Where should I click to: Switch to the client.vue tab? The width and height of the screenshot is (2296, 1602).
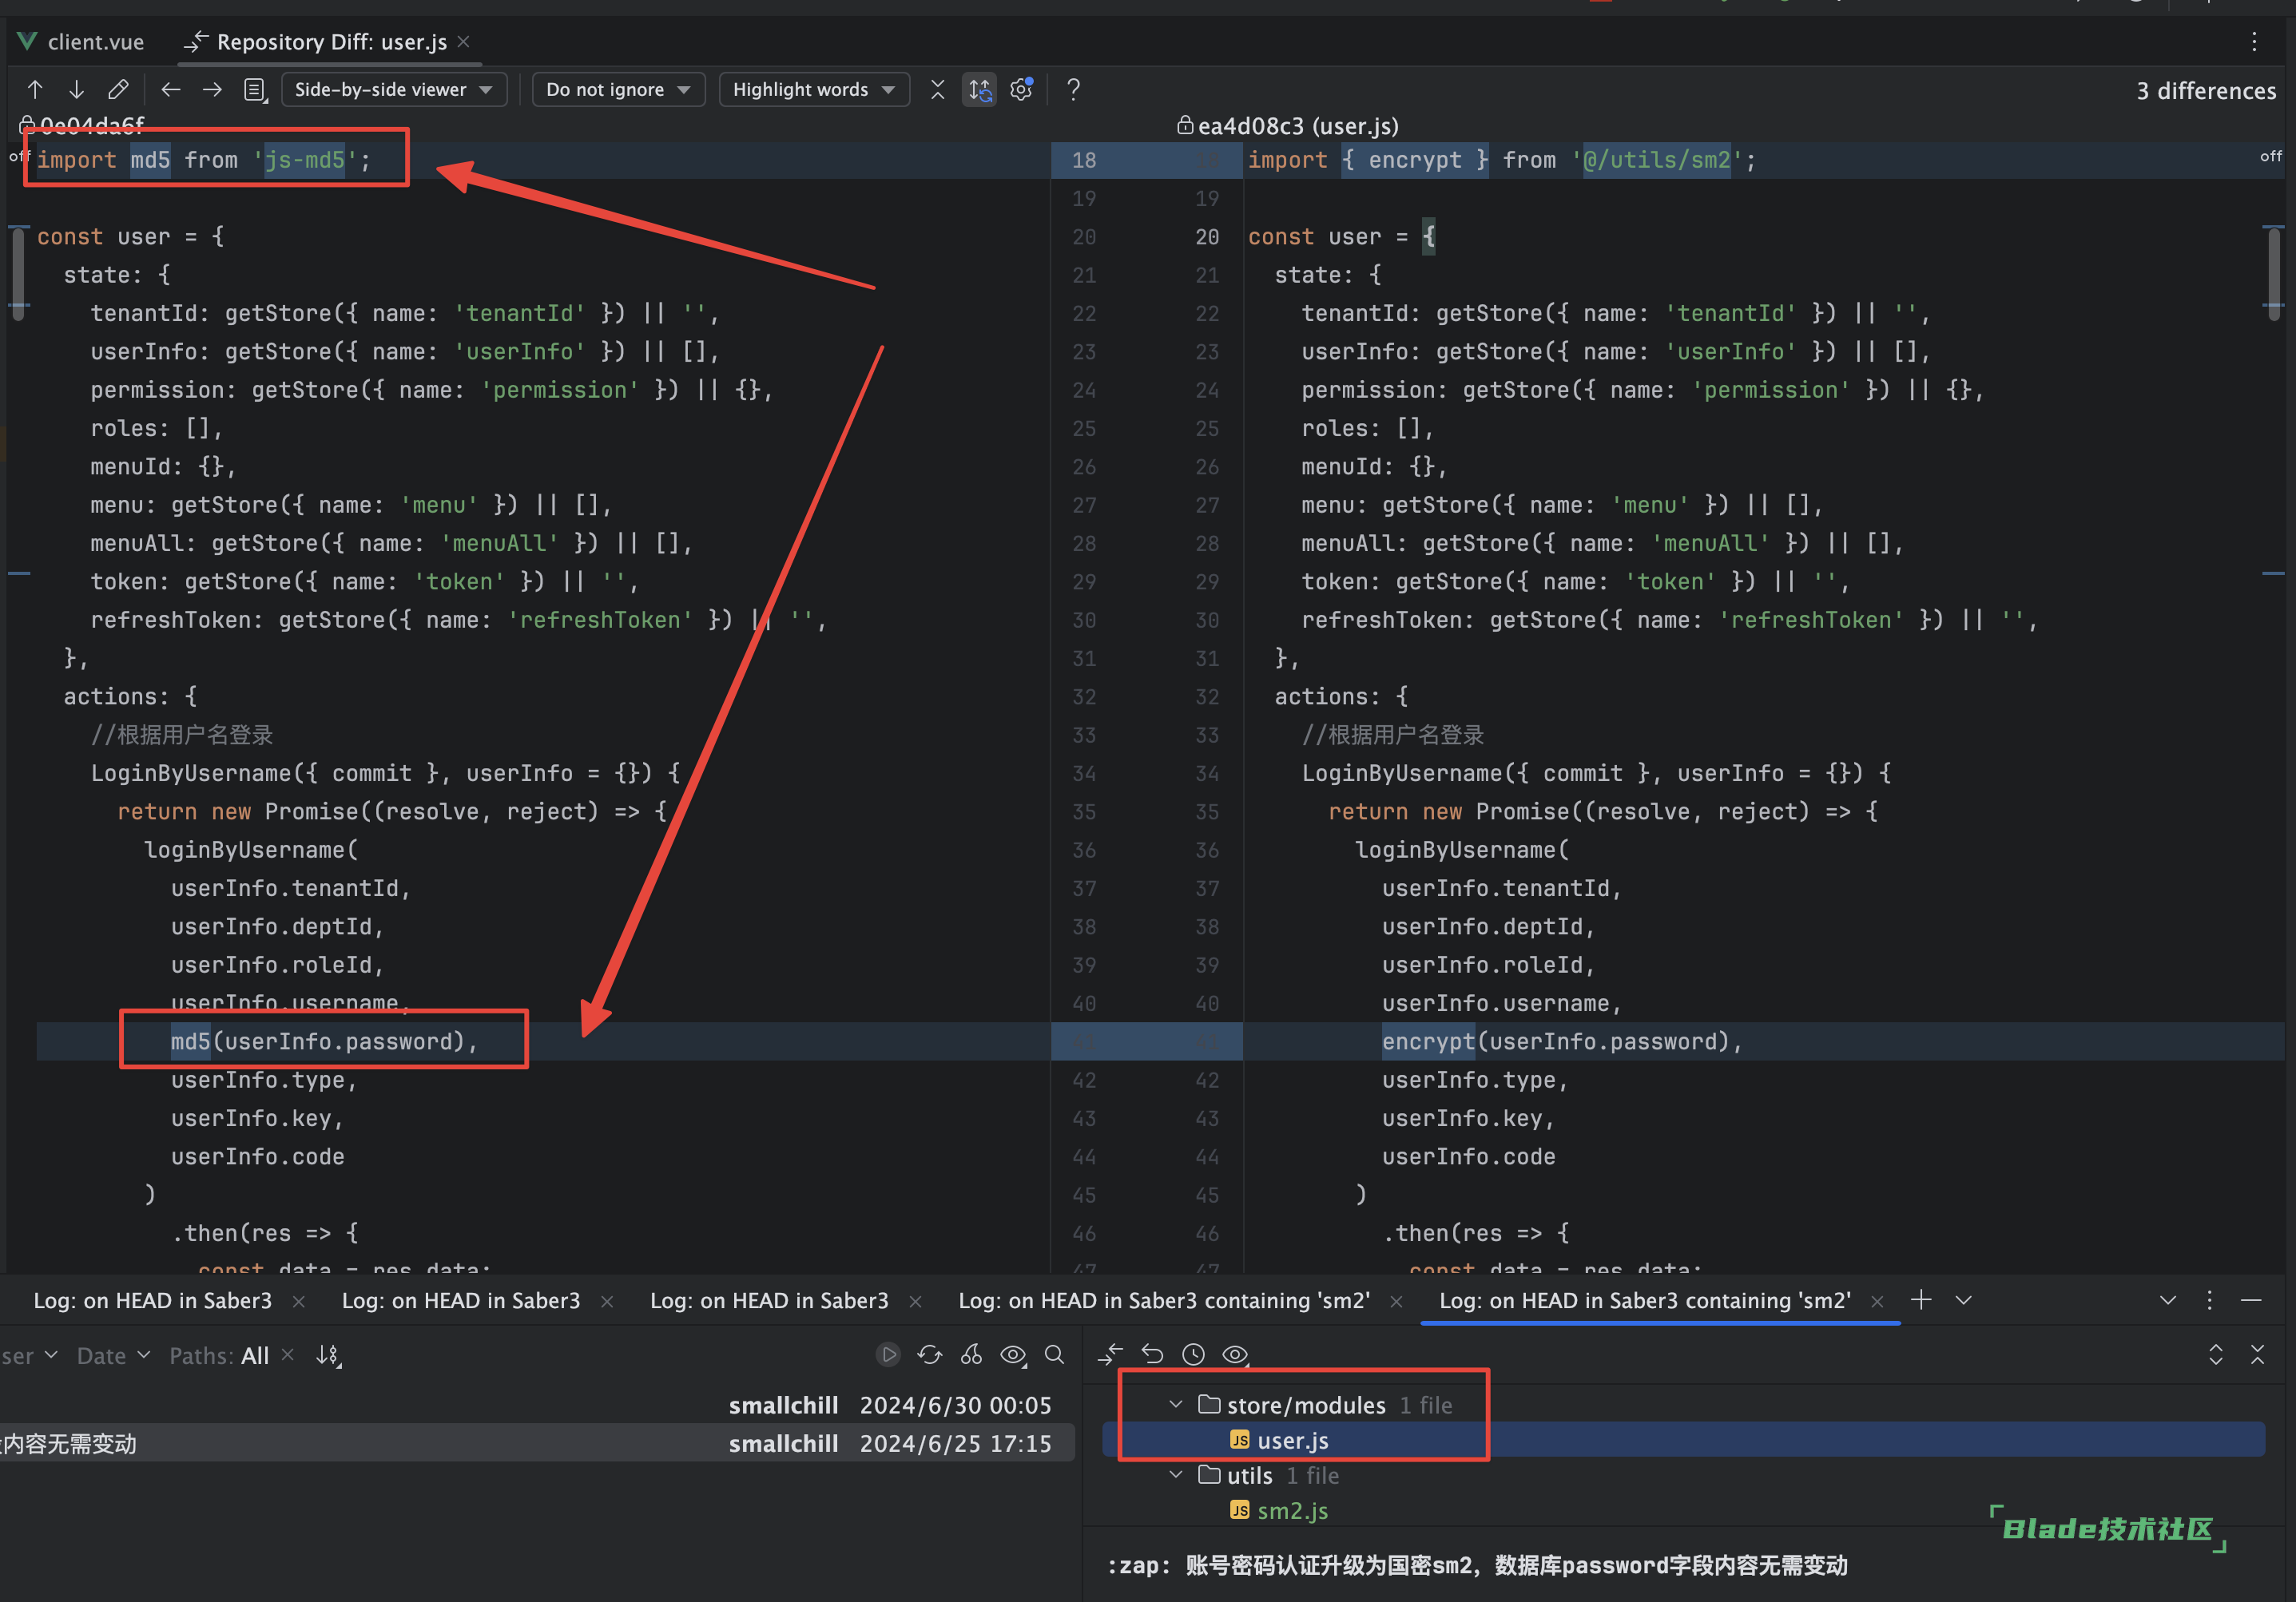82,42
